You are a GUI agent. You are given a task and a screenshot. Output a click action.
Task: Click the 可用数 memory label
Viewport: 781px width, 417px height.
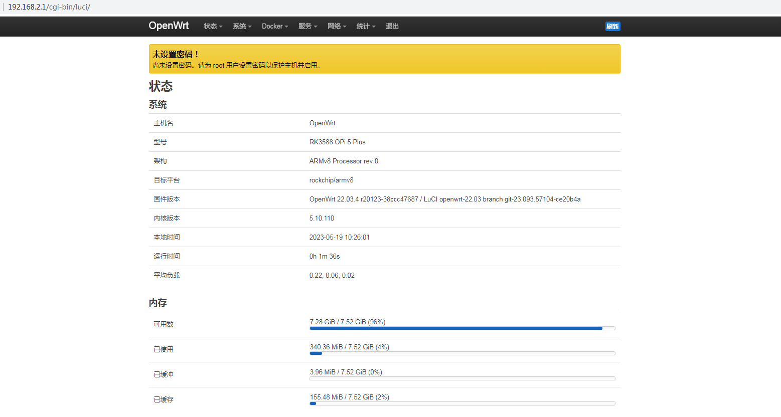pos(164,324)
